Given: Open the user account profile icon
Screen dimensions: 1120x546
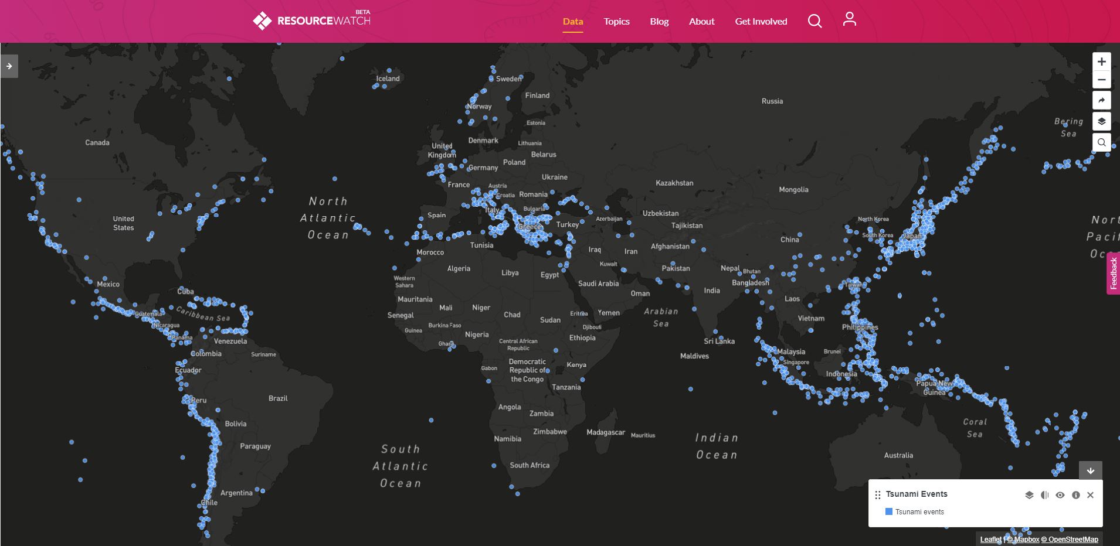Looking at the screenshot, I should pyautogui.click(x=849, y=20).
